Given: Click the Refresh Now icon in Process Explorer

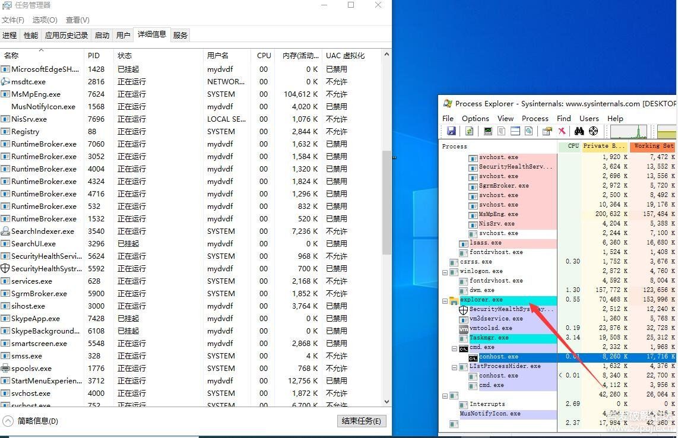Looking at the screenshot, I should [x=469, y=131].
